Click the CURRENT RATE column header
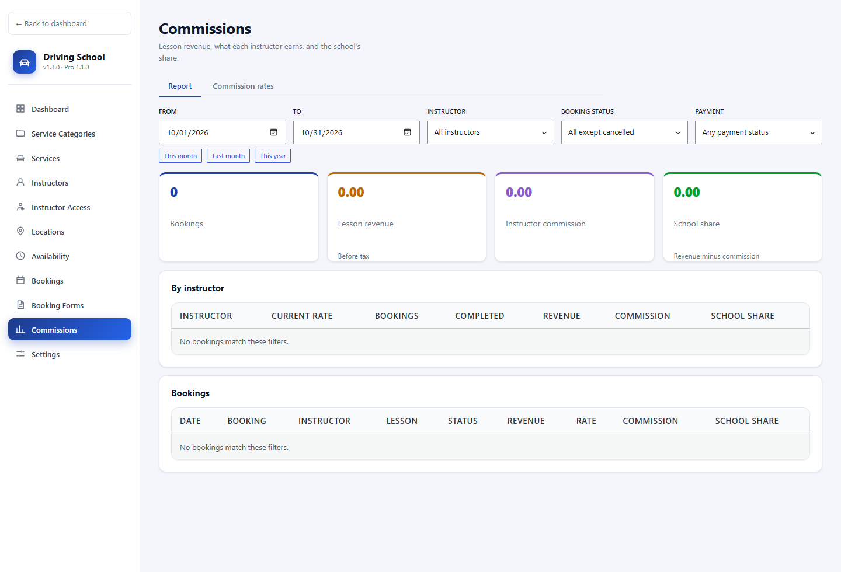The width and height of the screenshot is (841, 572). tap(302, 316)
